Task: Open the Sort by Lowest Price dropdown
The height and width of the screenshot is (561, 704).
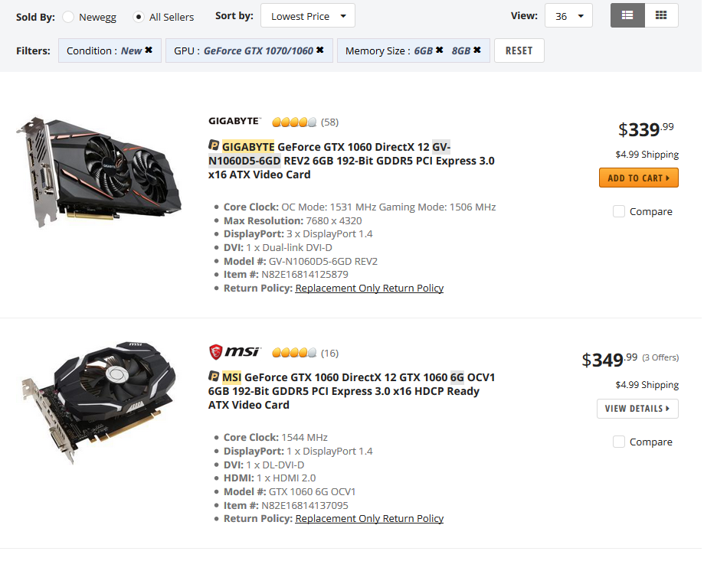Action: click(x=307, y=16)
